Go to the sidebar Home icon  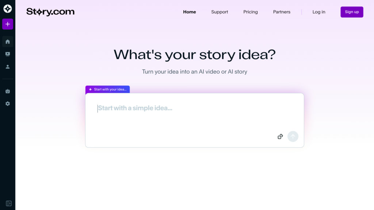click(8, 42)
